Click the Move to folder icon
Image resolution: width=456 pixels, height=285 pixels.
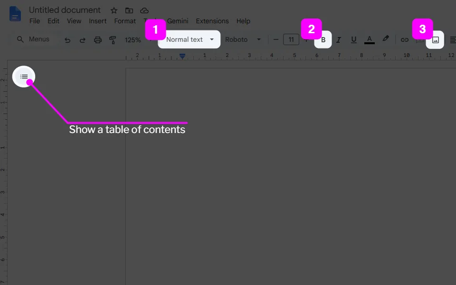(x=129, y=11)
